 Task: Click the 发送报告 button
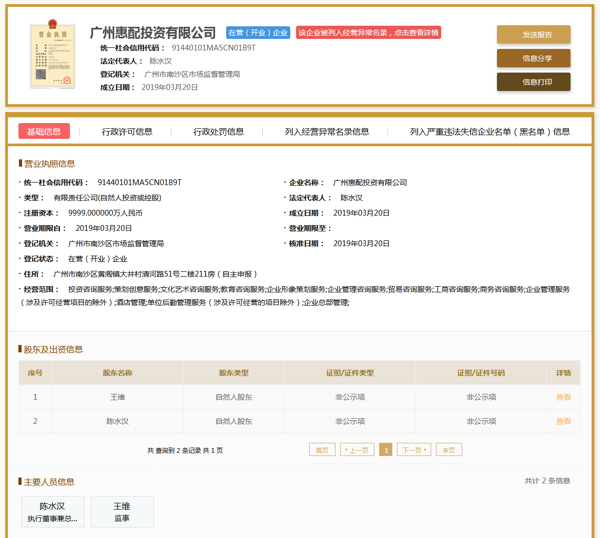coord(533,35)
